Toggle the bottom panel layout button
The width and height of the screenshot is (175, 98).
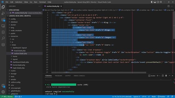click(x=155, y=2)
